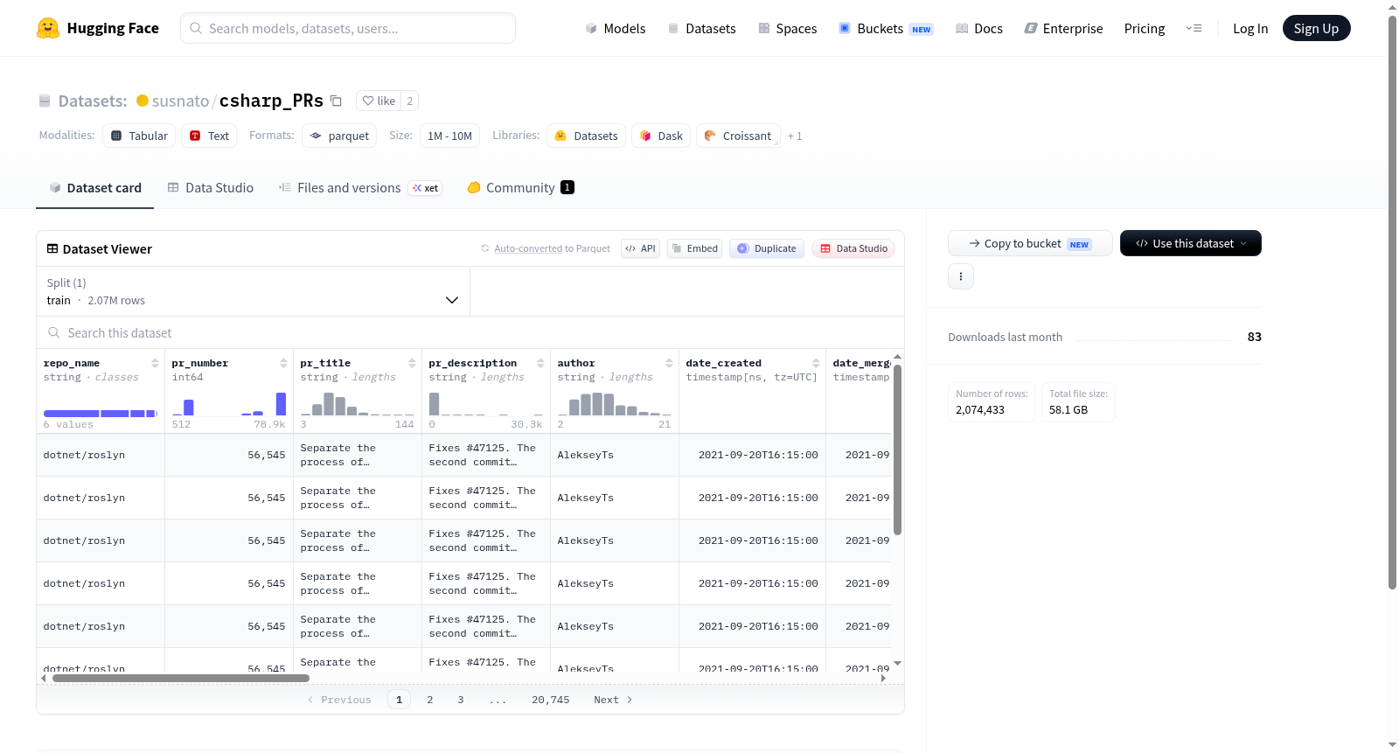1399x753 pixels.
Task: Like the csharp_PRs dataset
Action: [x=379, y=101]
